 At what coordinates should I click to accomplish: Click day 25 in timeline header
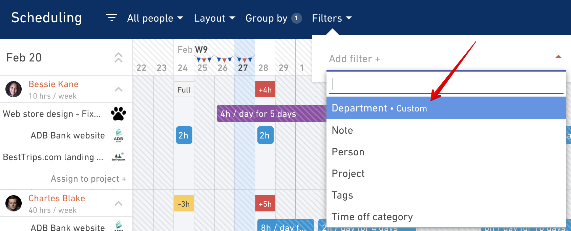[202, 68]
